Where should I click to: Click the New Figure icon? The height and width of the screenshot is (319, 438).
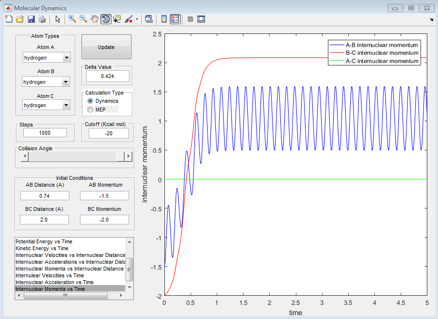[x=8, y=19]
